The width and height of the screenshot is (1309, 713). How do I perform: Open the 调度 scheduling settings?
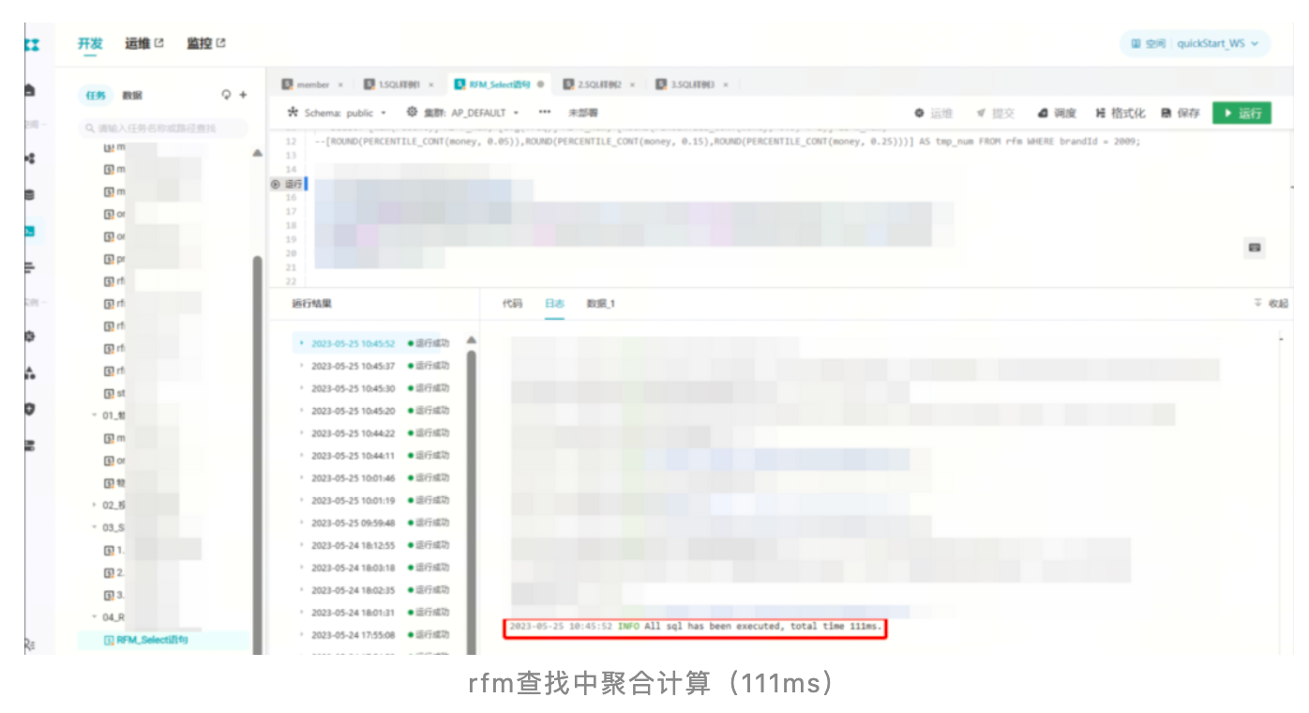[1057, 113]
